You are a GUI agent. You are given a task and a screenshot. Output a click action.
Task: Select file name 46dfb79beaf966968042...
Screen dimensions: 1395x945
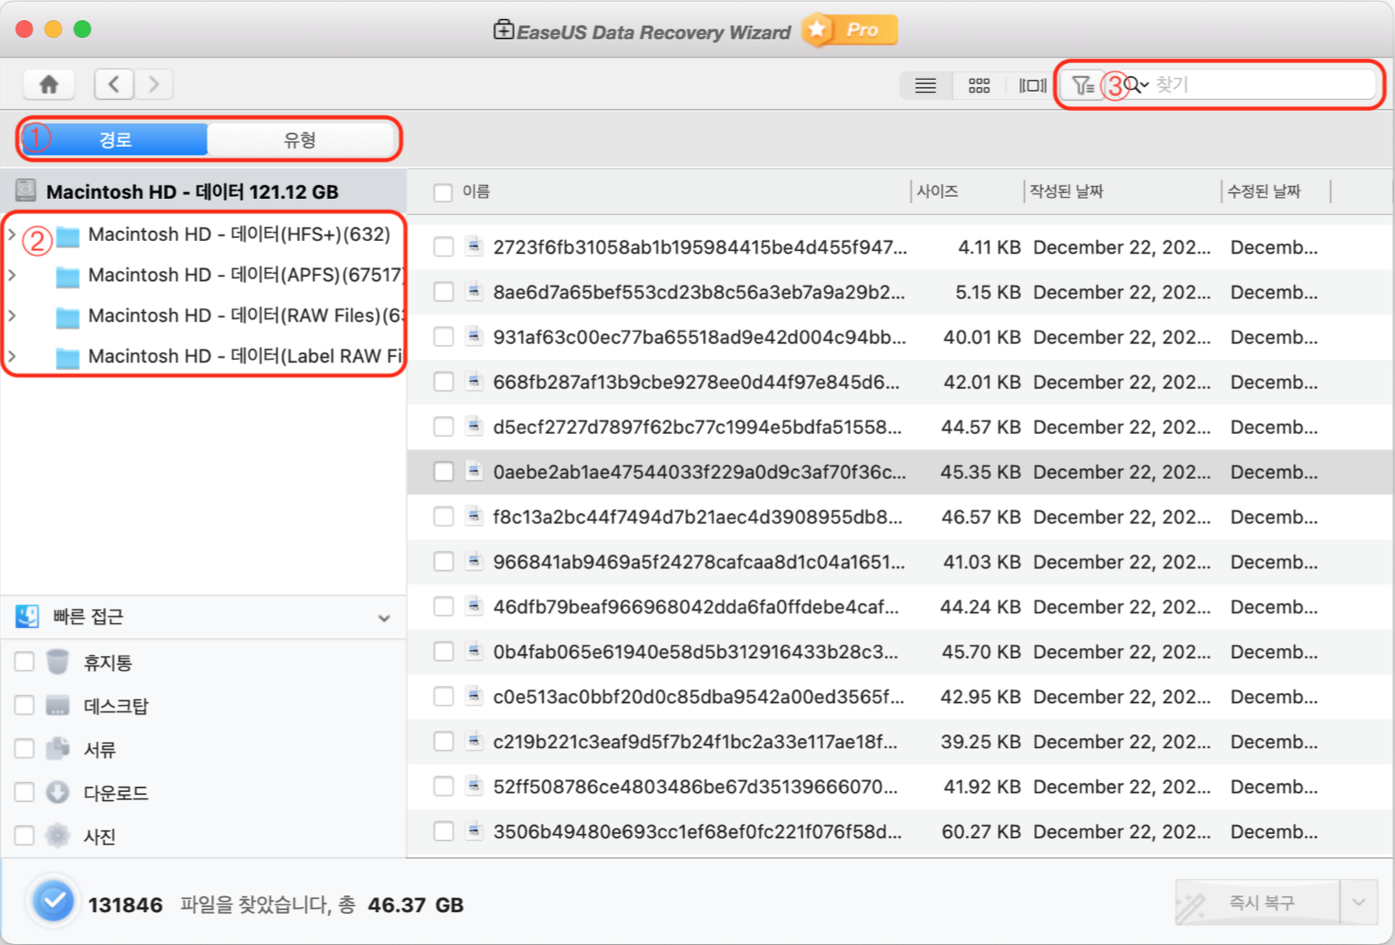(696, 607)
